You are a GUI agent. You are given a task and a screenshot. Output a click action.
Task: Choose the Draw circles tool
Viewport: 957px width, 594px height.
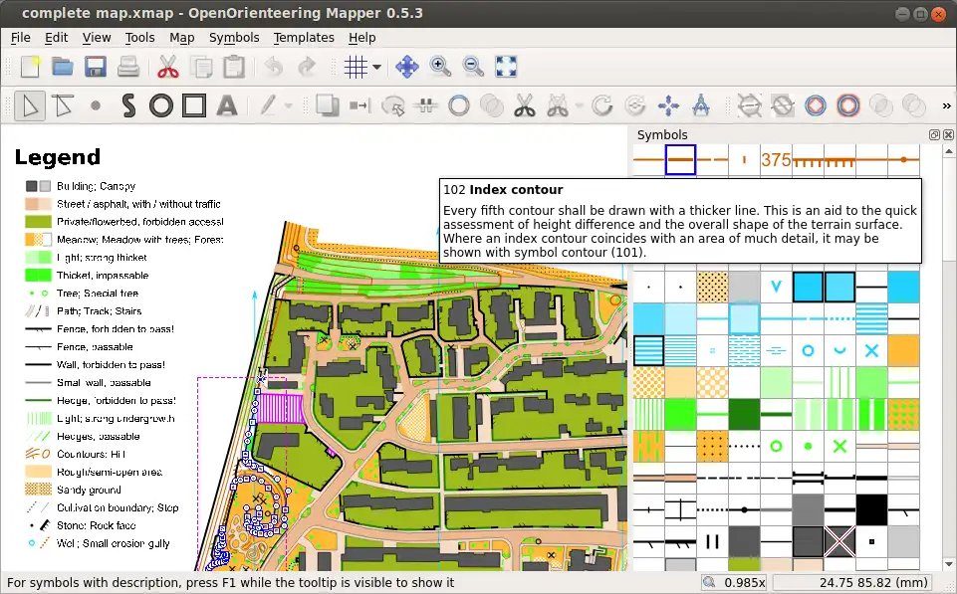(x=161, y=105)
